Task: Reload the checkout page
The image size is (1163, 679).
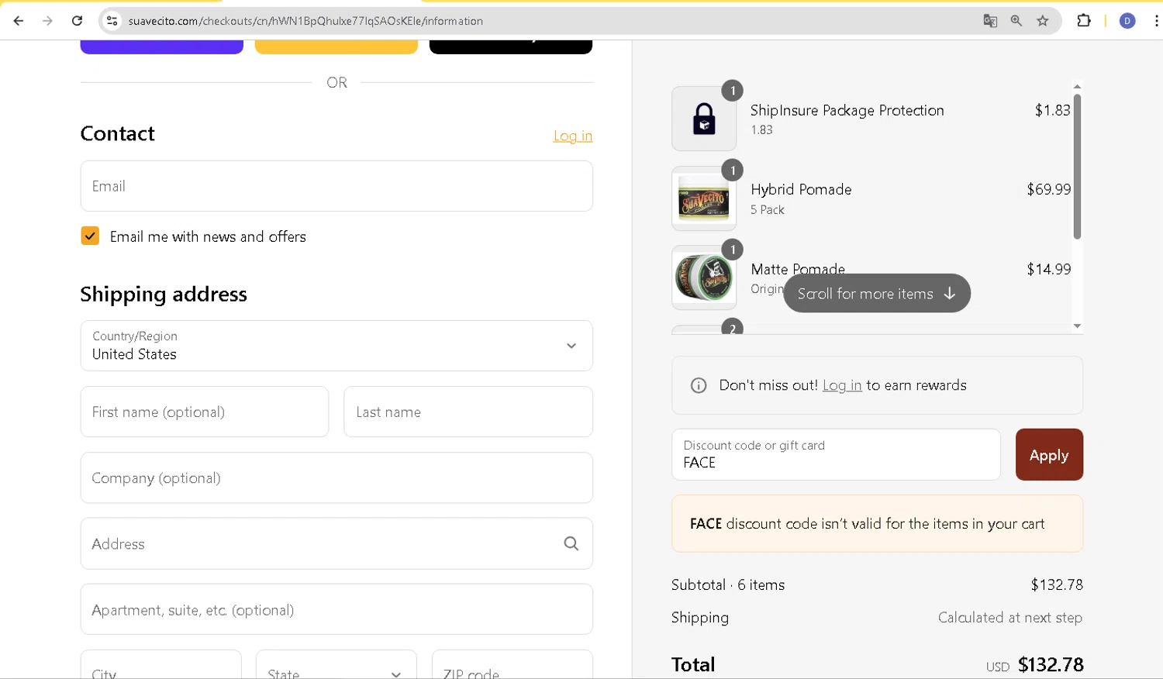Action: (77, 21)
